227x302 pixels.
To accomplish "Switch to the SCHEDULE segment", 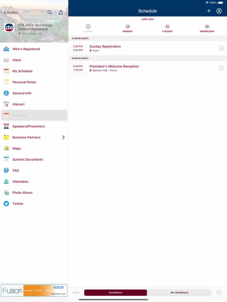I will [115, 293].
